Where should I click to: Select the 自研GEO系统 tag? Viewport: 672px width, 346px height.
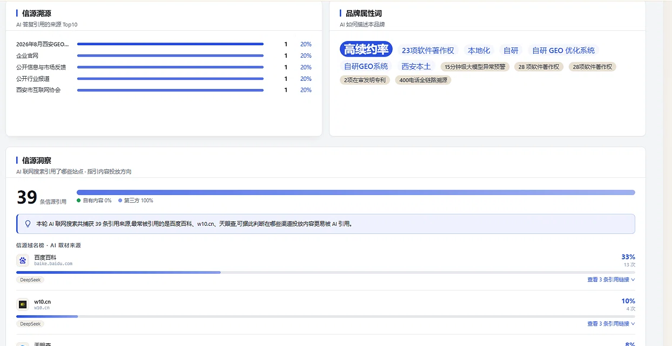366,66
